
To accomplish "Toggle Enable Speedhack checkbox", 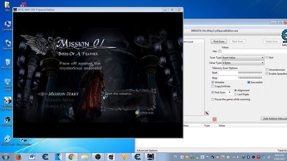I will point(267,74).
